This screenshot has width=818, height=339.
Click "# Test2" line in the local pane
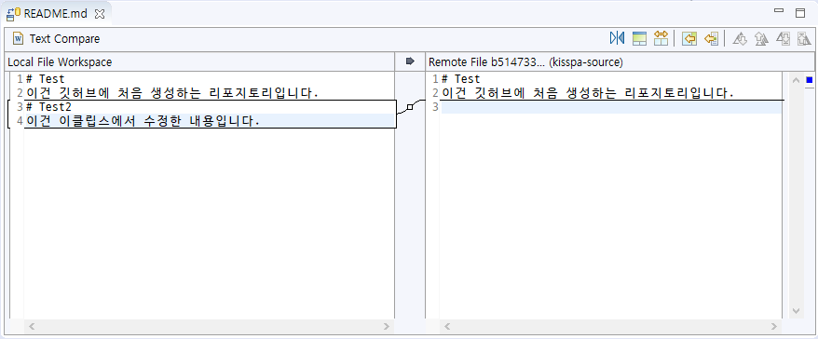(x=48, y=107)
